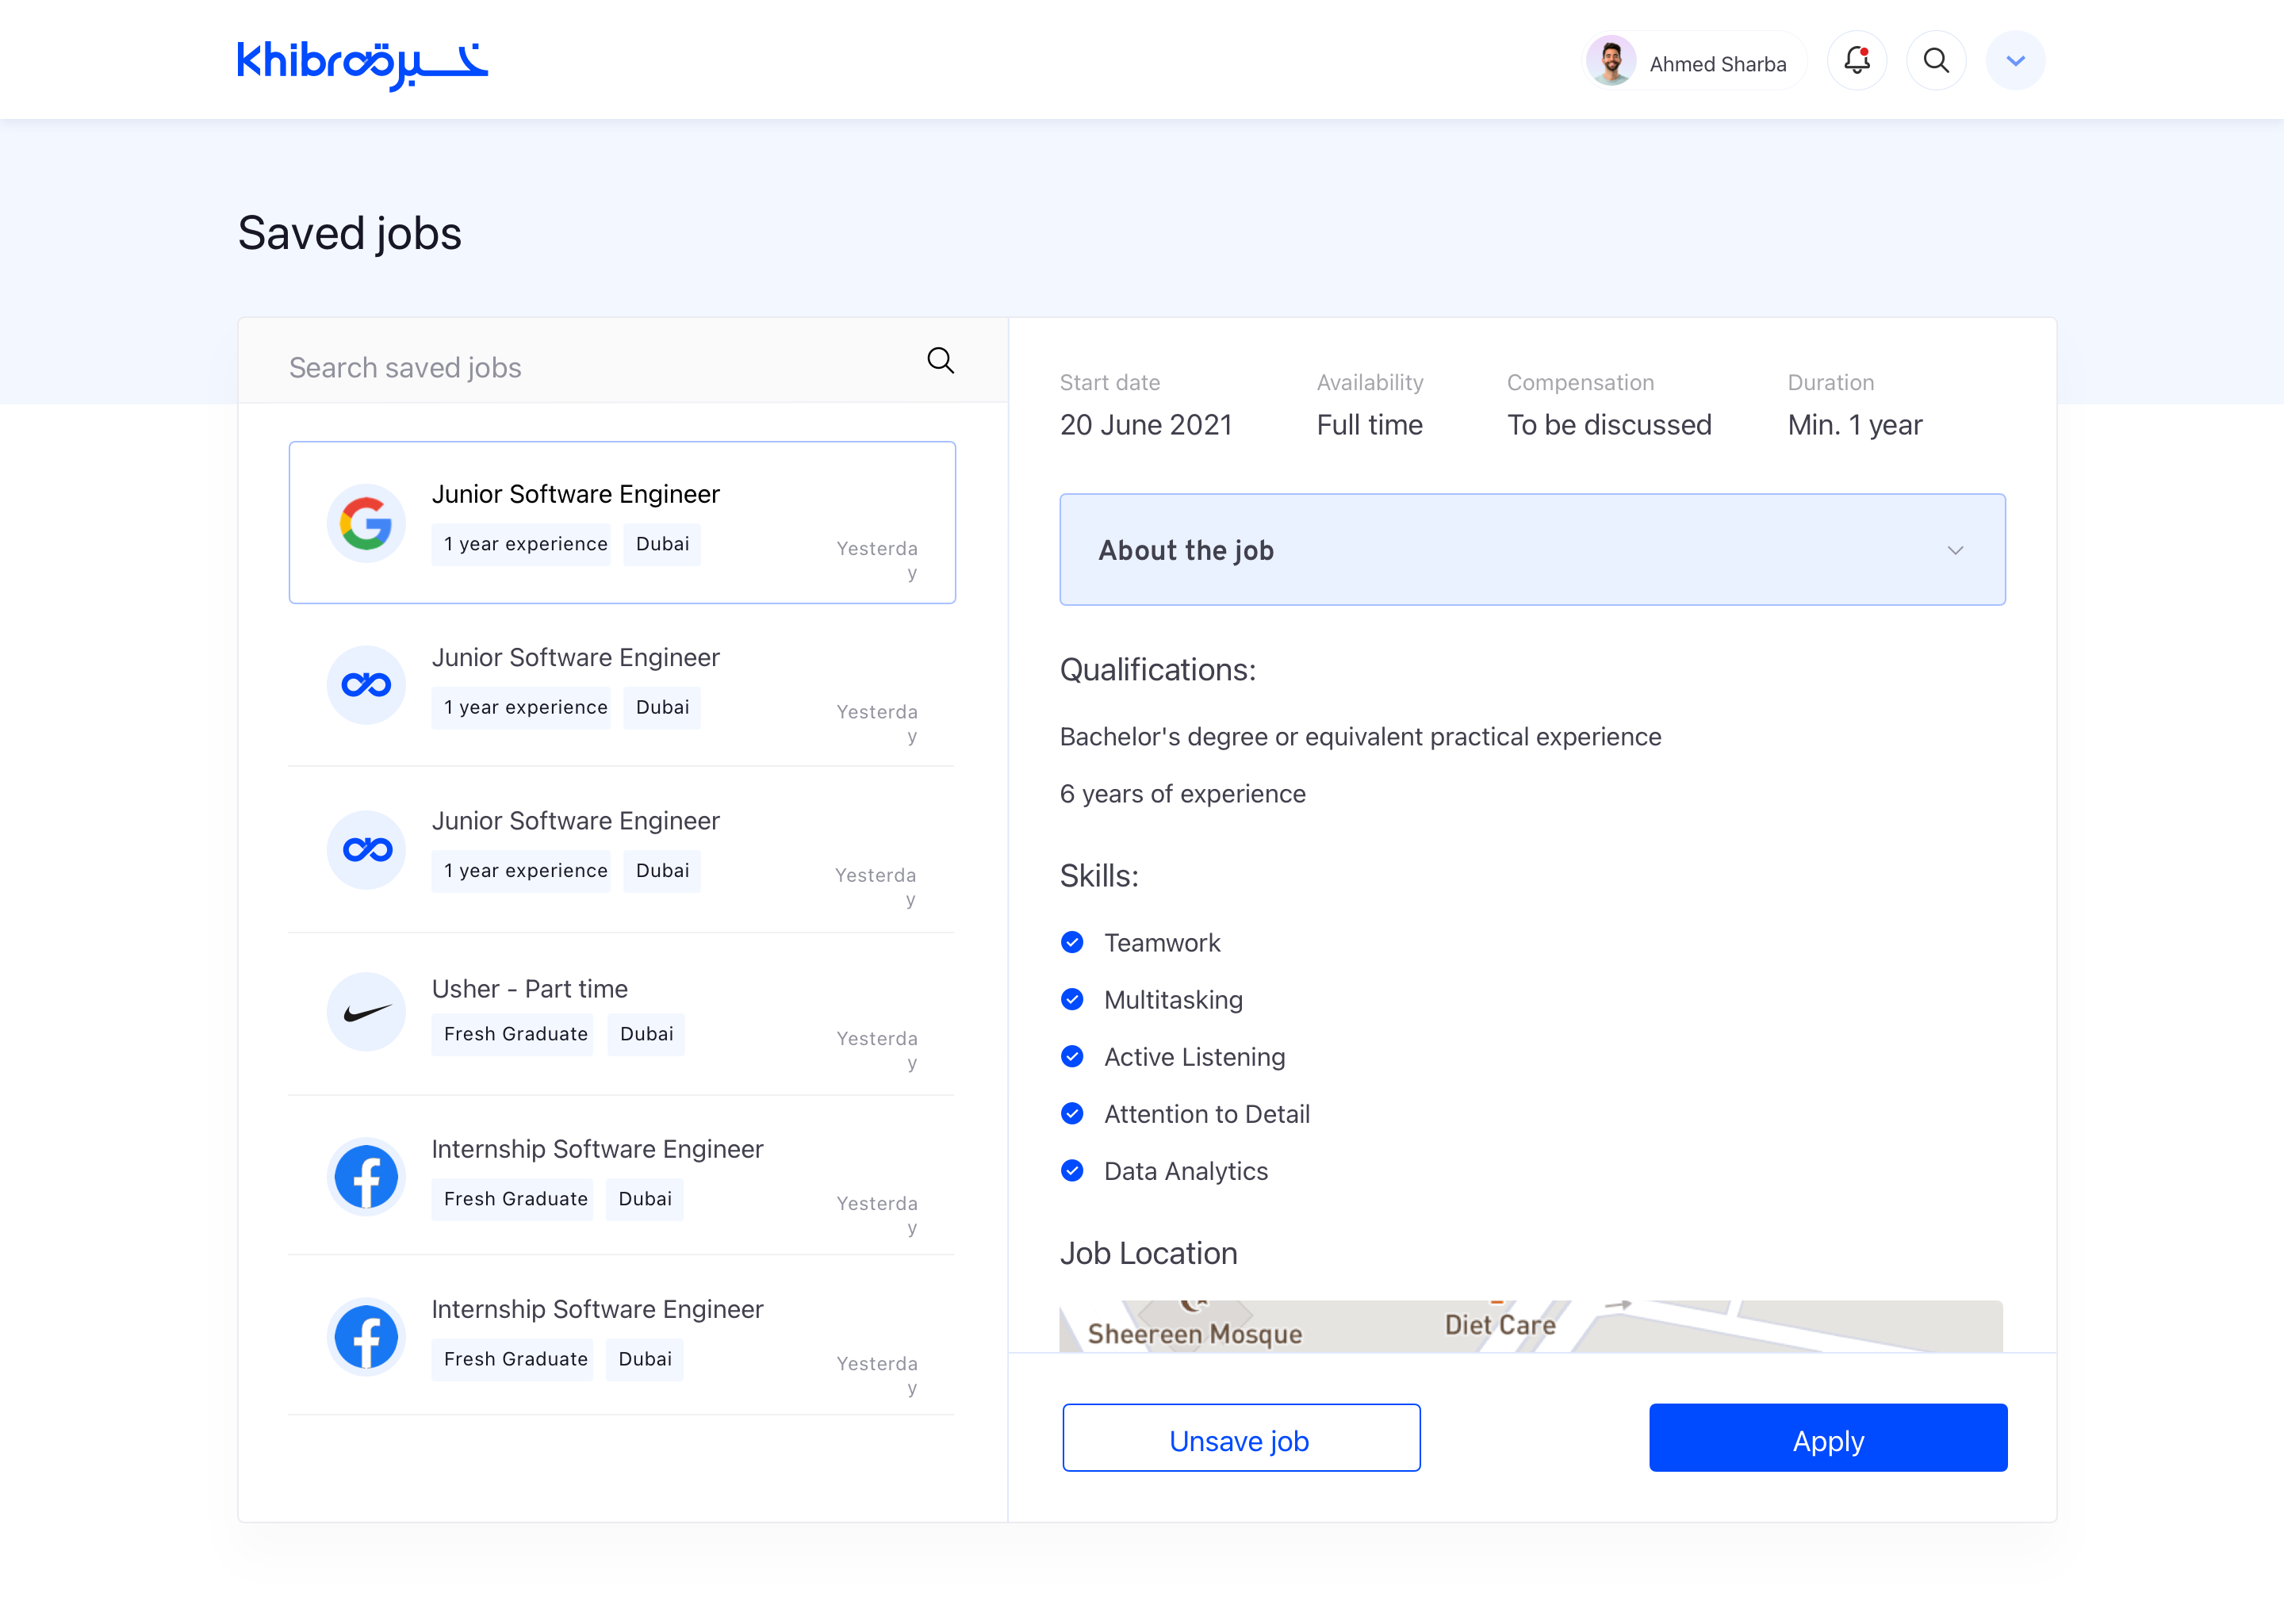Viewport: 2284px width, 1624px height.
Task: Select the last Internship Software Engineer listing
Action: pyautogui.click(x=597, y=1310)
